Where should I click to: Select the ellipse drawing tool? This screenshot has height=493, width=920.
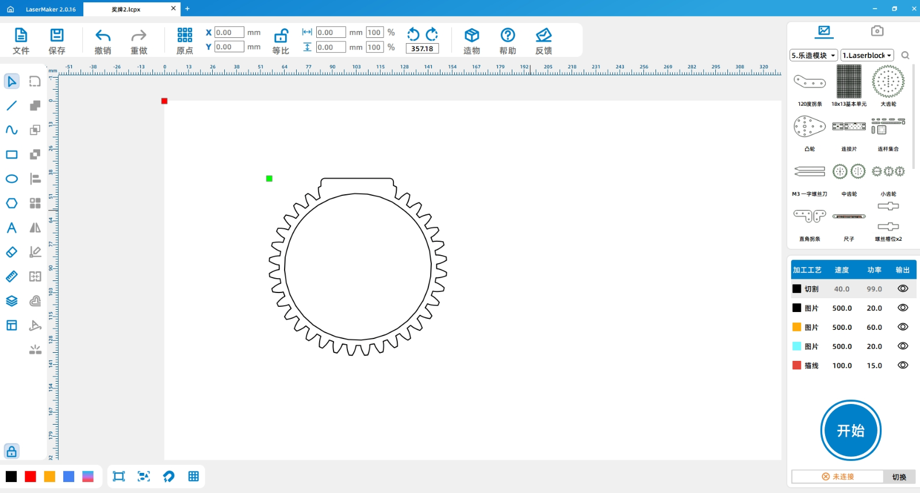pyautogui.click(x=11, y=179)
